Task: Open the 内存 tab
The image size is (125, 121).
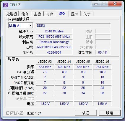Action: 50,14
